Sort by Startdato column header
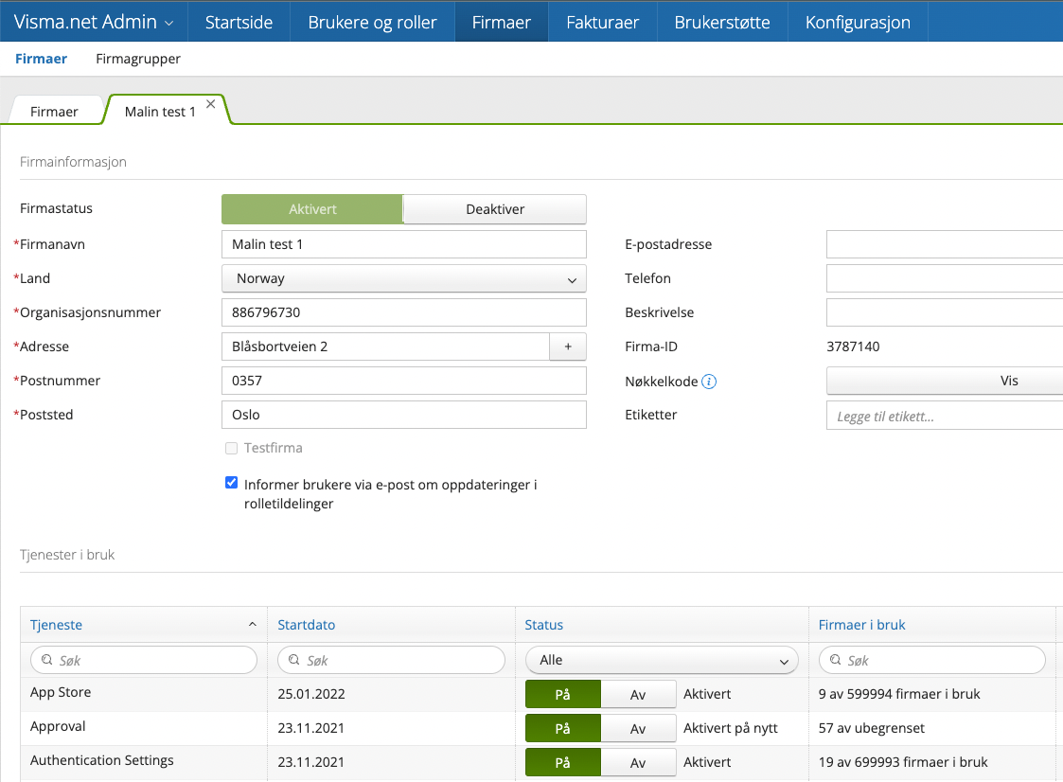The width and height of the screenshot is (1063, 782). (x=307, y=625)
